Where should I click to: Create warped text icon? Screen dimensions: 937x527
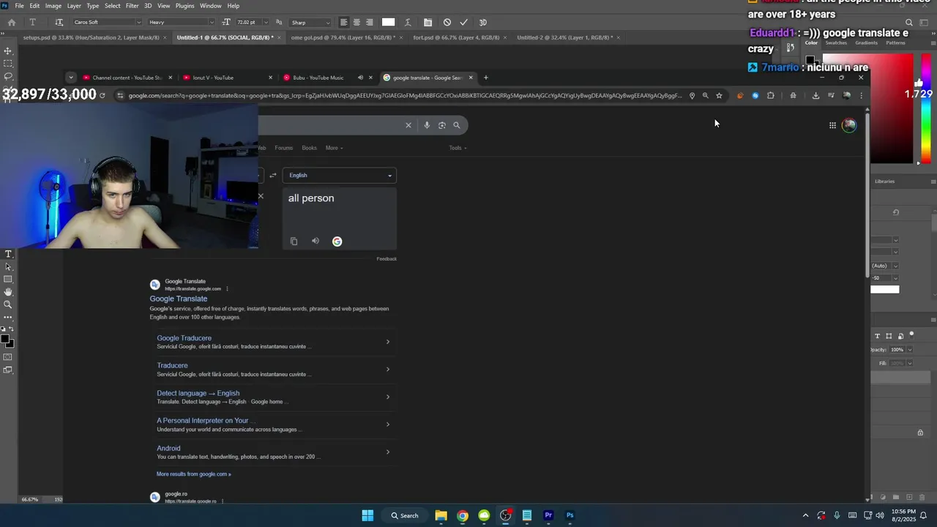[408, 22]
